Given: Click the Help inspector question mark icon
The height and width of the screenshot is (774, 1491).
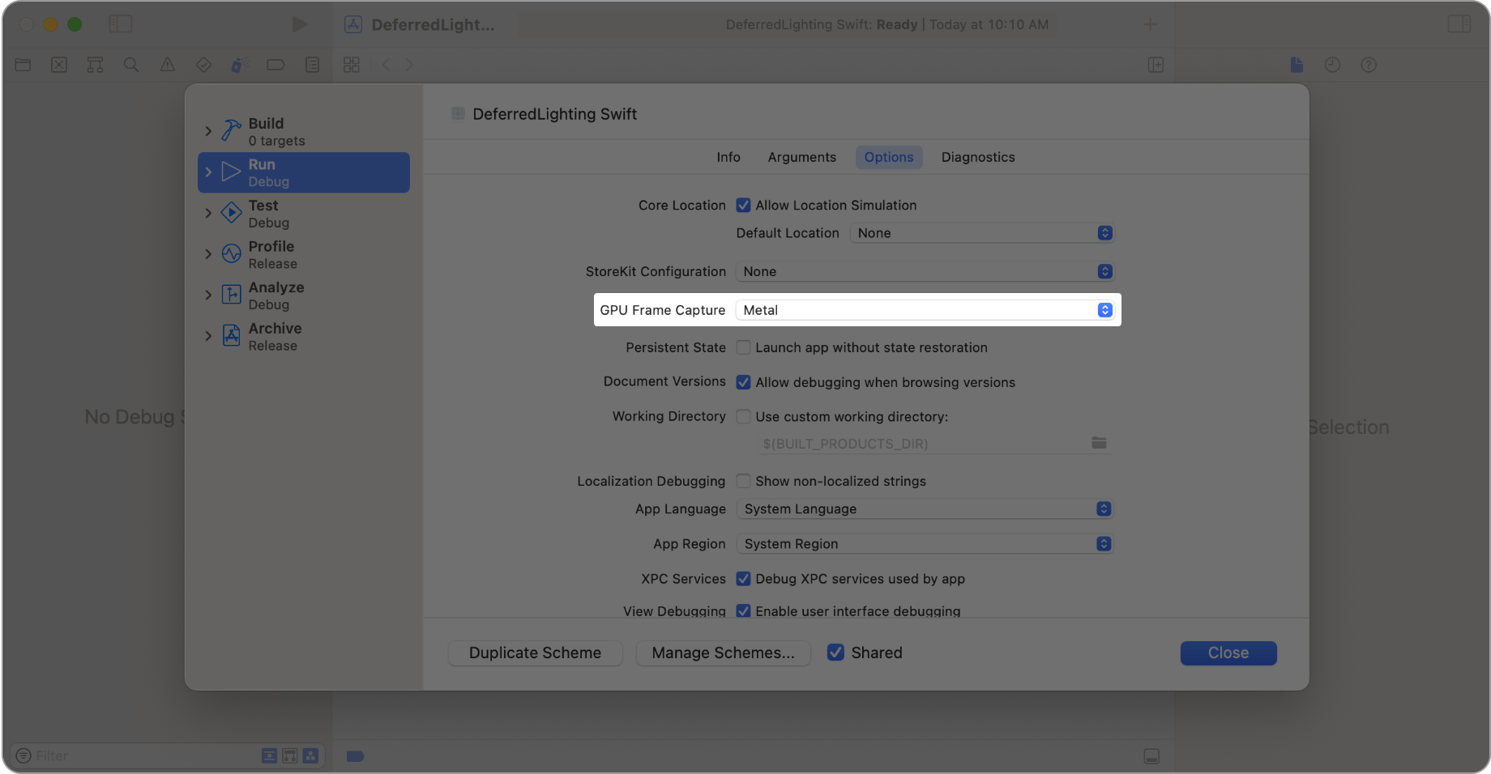Looking at the screenshot, I should coord(1369,65).
